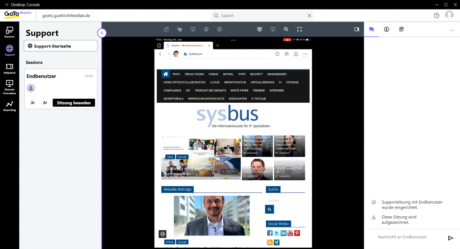Viewport: 460px width, 249px height.
Task: Select the Support tab in sidebar
Action: coord(9,50)
